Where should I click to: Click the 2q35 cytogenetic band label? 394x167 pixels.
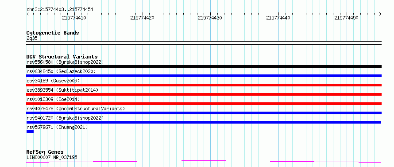32,38
